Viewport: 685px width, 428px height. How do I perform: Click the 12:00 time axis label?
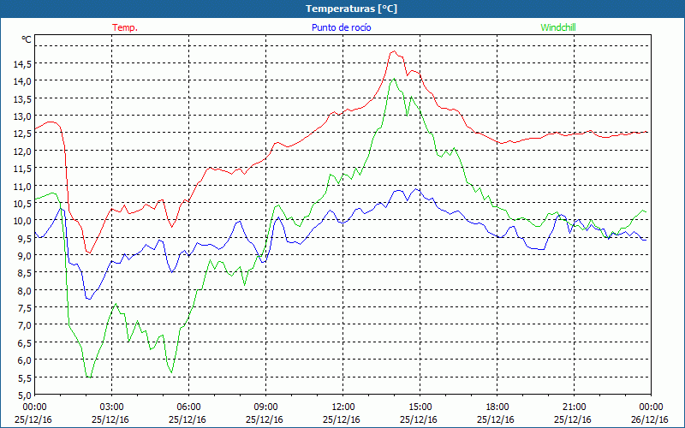[343, 407]
